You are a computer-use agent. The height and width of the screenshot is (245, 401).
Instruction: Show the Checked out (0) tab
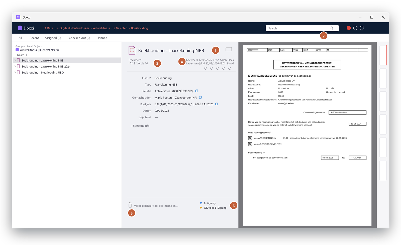tap(79, 38)
